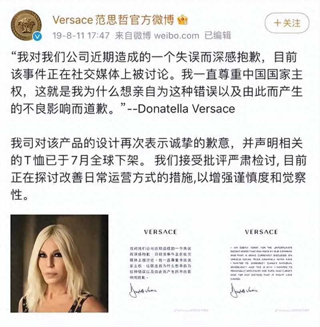Click the signature on the Chinese letter

point(143,290)
